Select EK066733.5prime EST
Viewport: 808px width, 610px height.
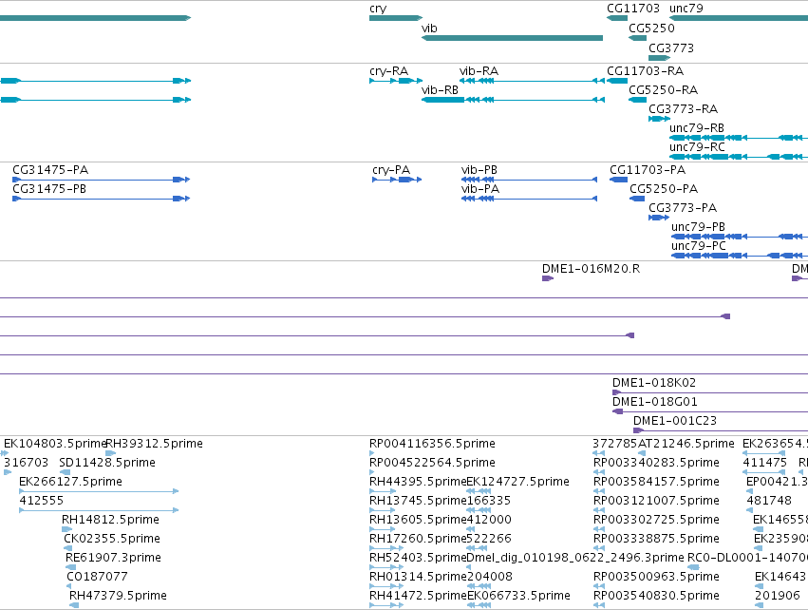tap(479, 605)
